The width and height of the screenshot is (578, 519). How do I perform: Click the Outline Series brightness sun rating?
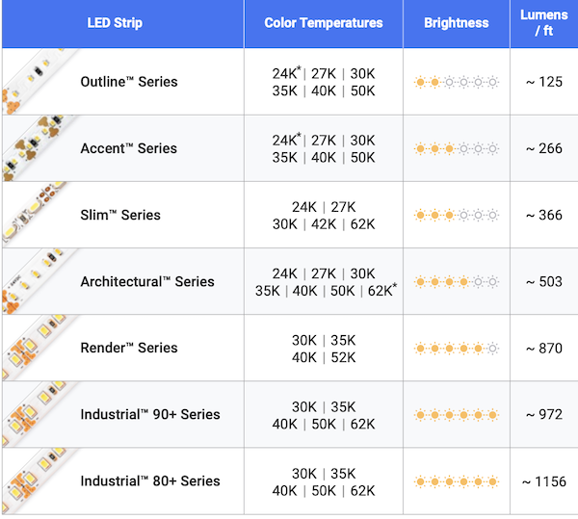click(458, 82)
